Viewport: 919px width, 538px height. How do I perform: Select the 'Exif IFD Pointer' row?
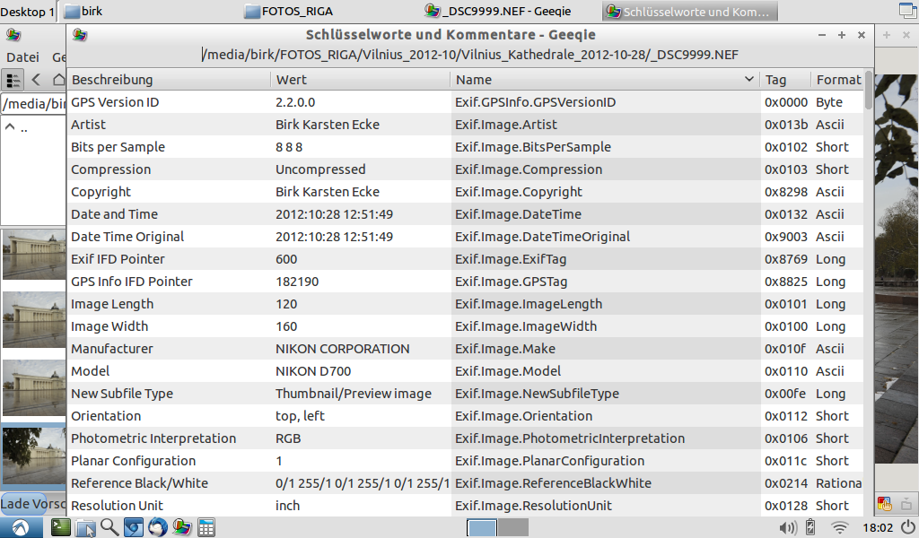(466, 259)
